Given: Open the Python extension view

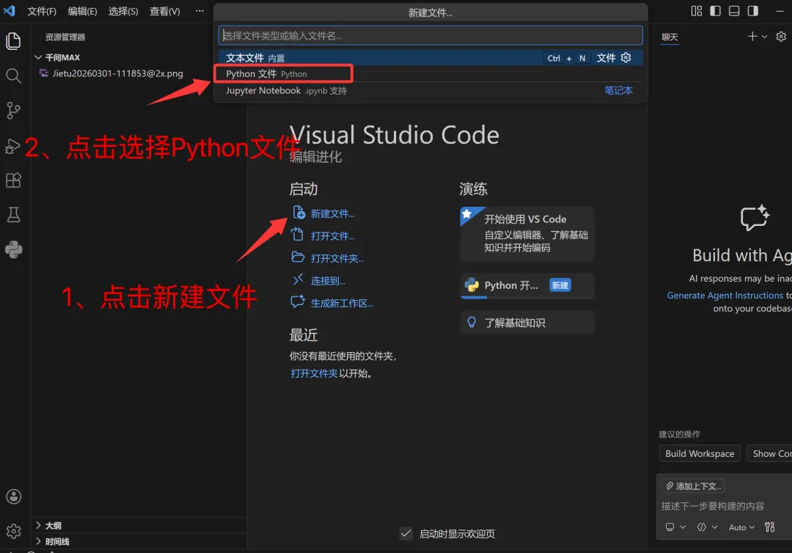Looking at the screenshot, I should 13,249.
